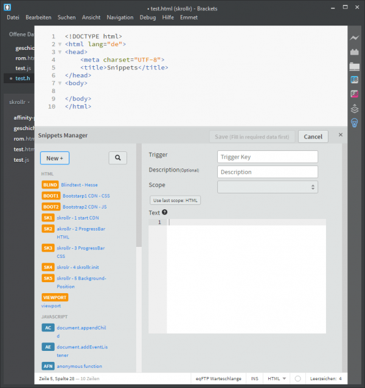The width and height of the screenshot is (365, 388).
Task: Select the BOOT1 snippet badge
Action: (x=51, y=196)
